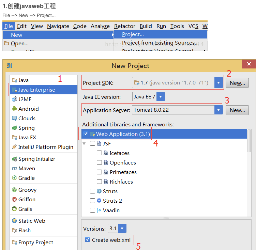Click the New Project IntelliJ logo icon
This screenshot has width=256, height=250.
click(x=10, y=66)
